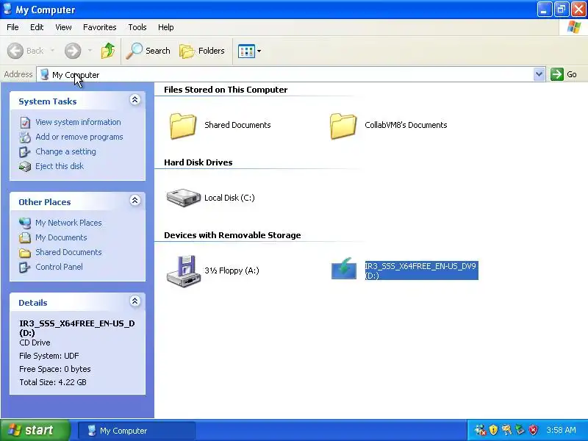Open the Favorites menu
This screenshot has height=441, width=588.
coord(100,27)
